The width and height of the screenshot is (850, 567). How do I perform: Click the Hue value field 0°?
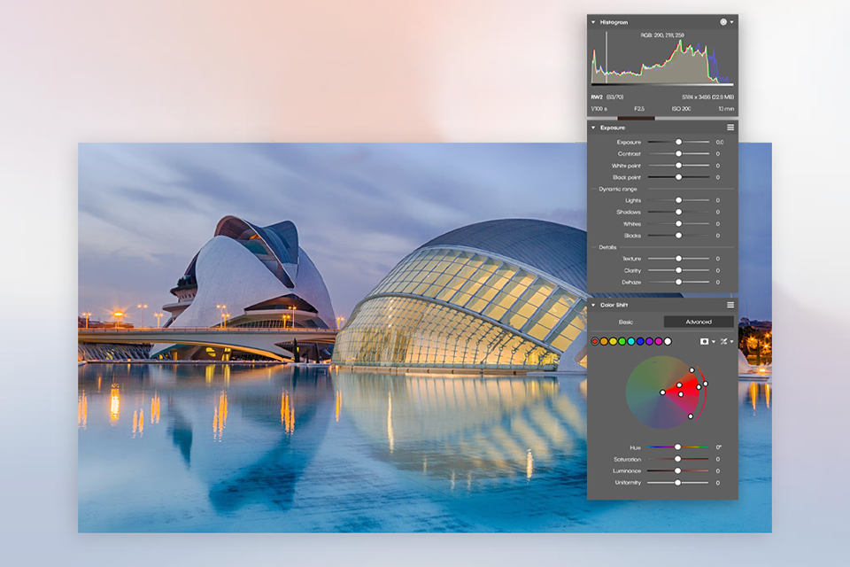719,447
